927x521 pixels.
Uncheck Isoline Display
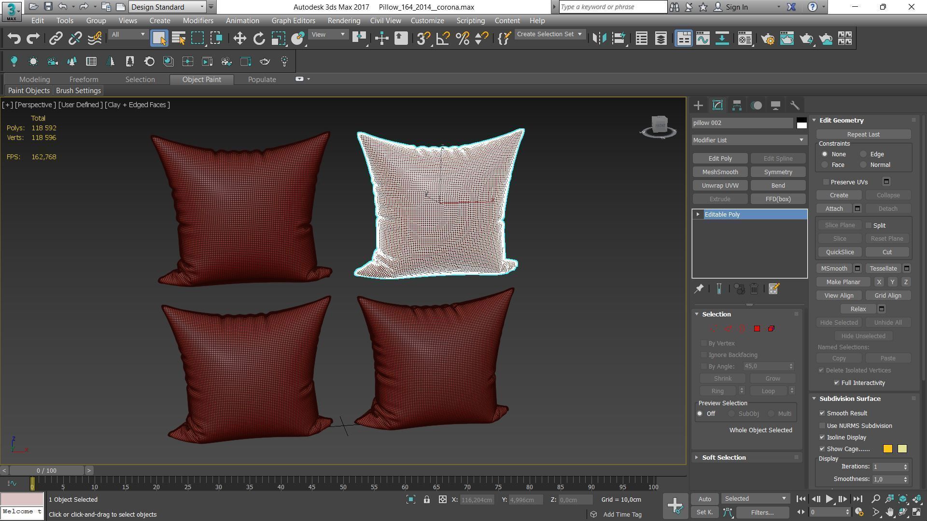coord(822,438)
